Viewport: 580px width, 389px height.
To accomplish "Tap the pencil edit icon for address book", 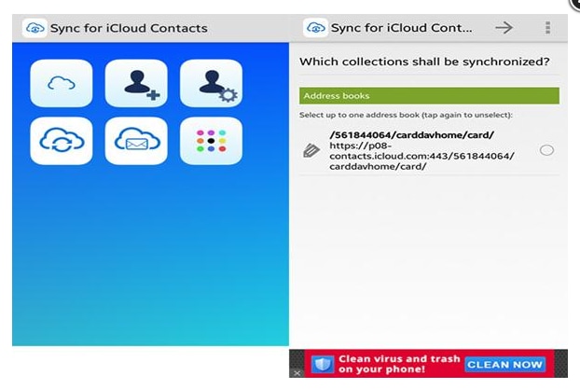I will click(311, 150).
